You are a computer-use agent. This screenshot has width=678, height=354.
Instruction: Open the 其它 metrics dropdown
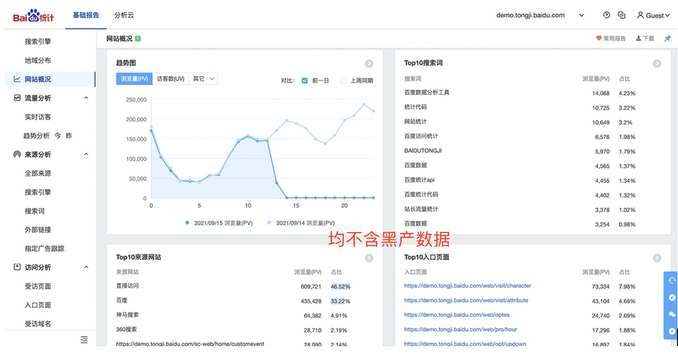204,79
